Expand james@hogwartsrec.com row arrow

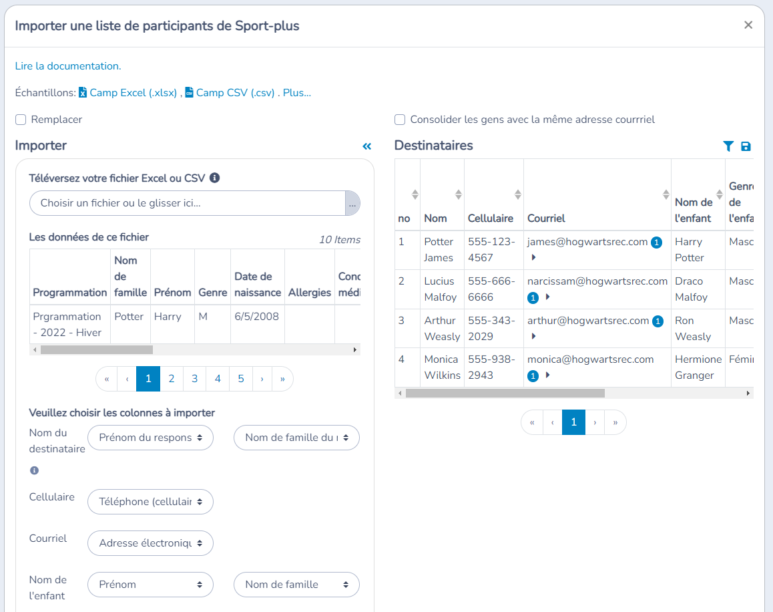[533, 257]
